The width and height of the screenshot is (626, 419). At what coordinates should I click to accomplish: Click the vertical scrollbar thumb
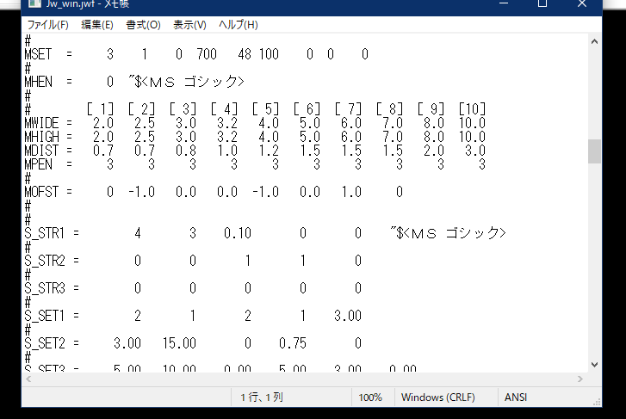click(594, 151)
